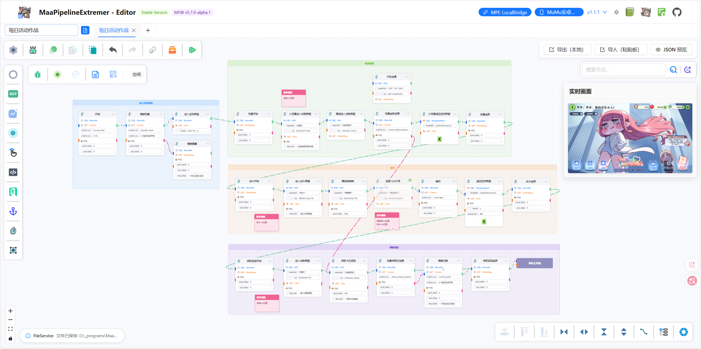This screenshot has width=701, height=349.
Task: Toggle the light/dark theme sun icon
Action: (x=616, y=12)
